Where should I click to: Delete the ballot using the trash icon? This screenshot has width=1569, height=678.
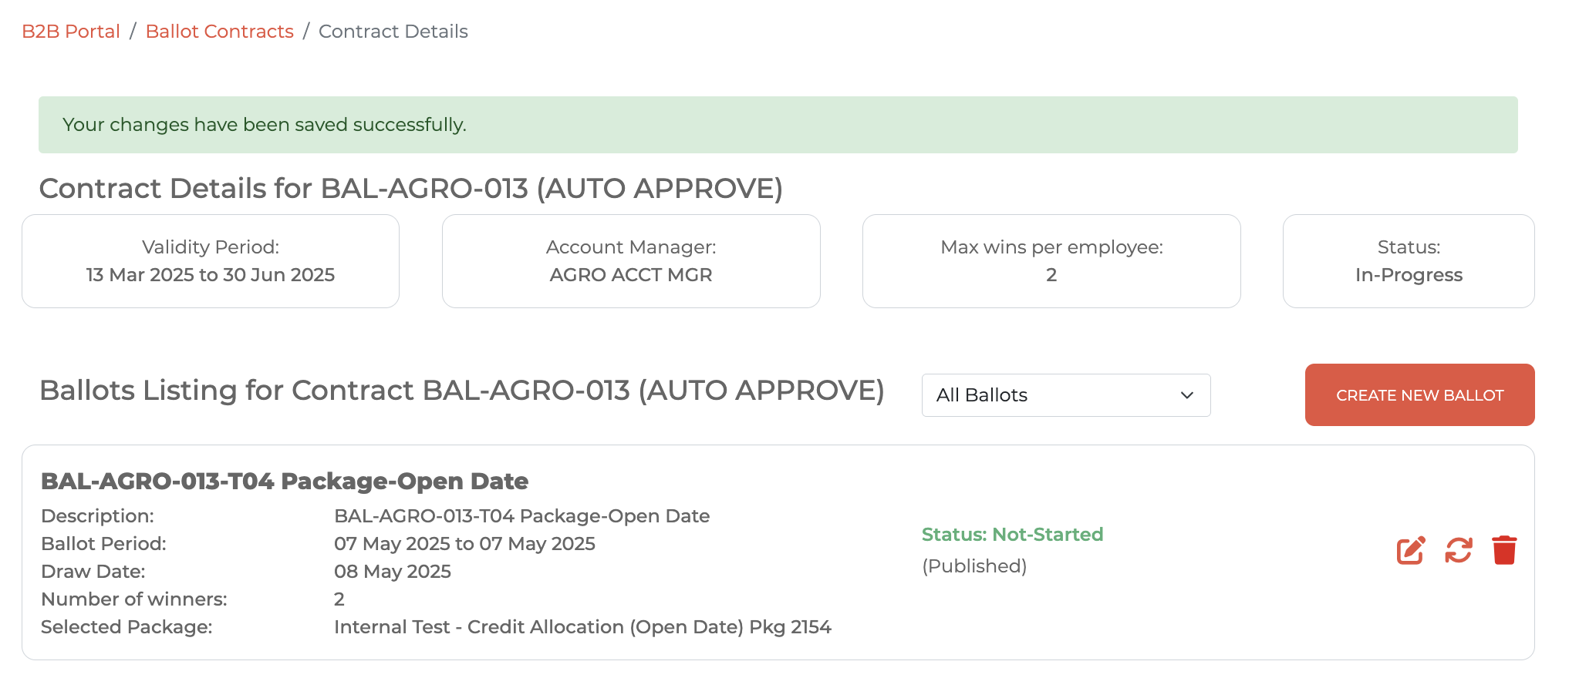coord(1504,550)
